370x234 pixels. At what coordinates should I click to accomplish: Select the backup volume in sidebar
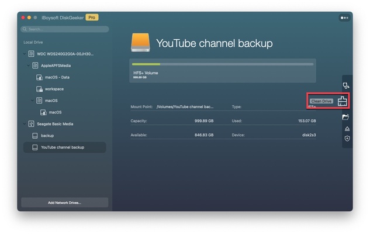[47, 136]
